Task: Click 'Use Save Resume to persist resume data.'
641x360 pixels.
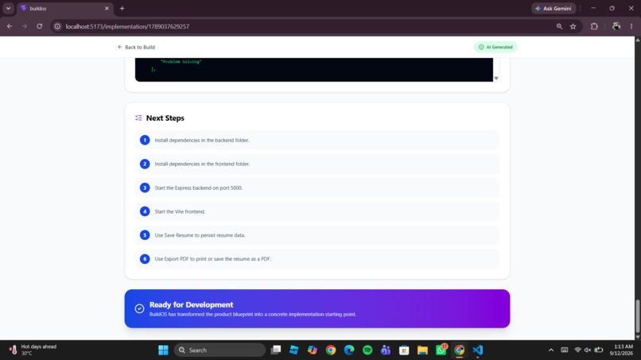Action: point(200,235)
